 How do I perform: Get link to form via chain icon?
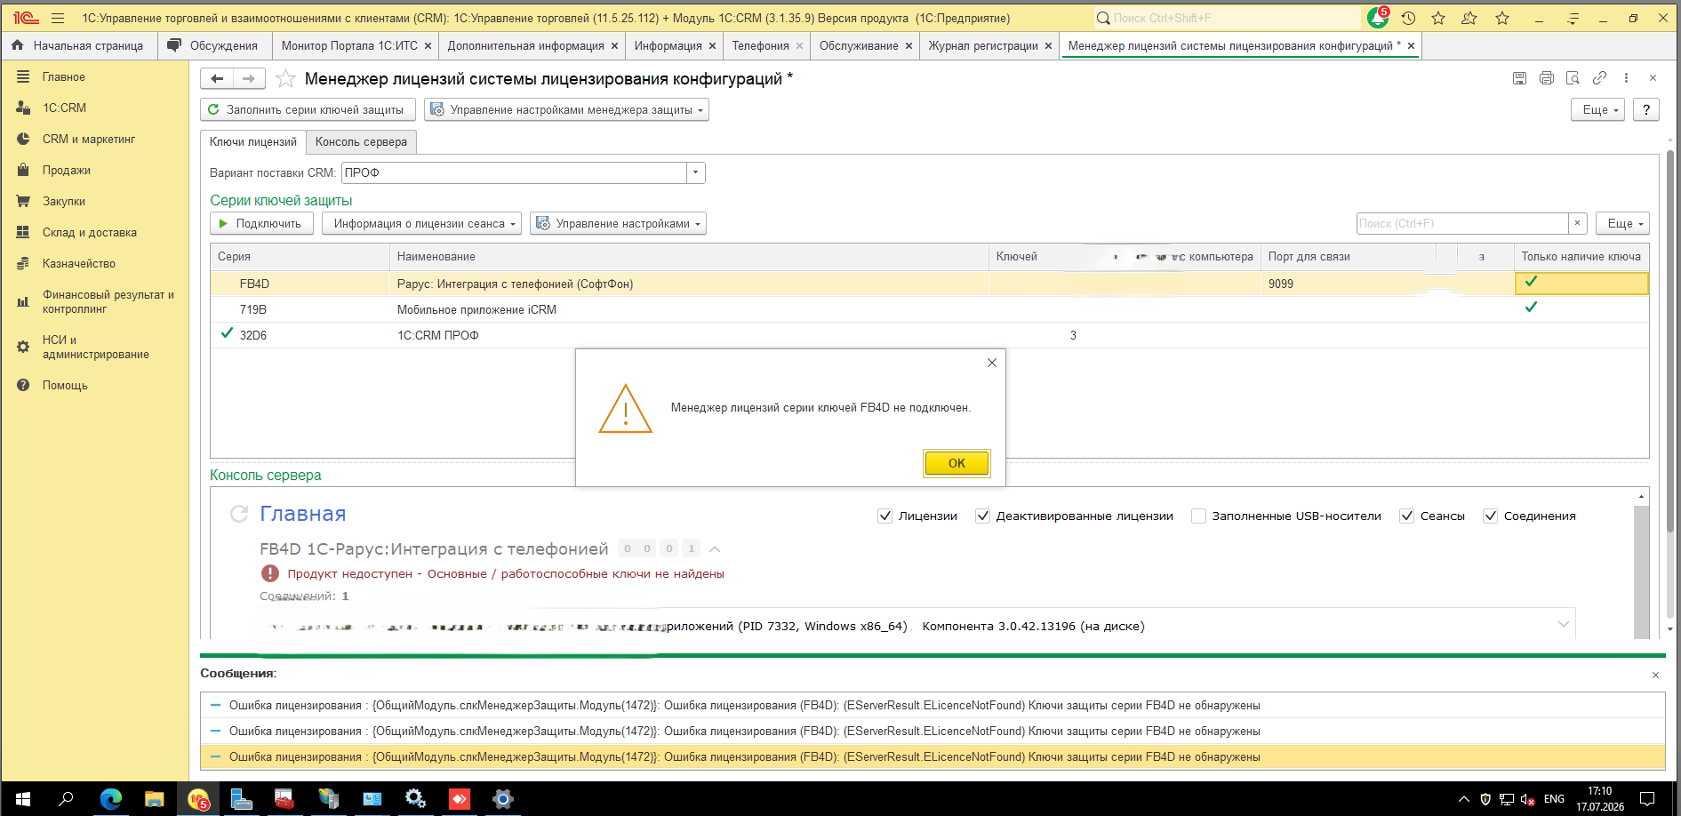click(x=1599, y=78)
